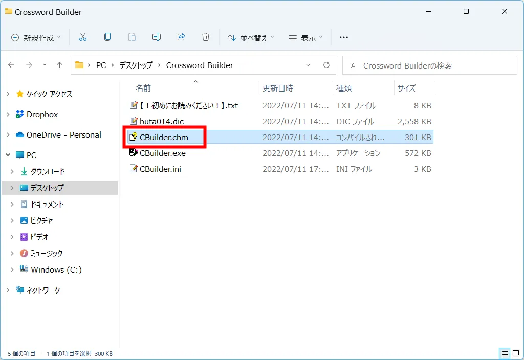Open the three-dots more options menu
Image resolution: width=524 pixels, height=360 pixels.
click(x=343, y=37)
